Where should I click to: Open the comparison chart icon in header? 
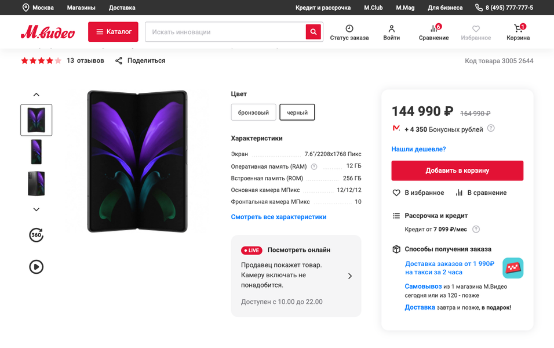point(433,28)
